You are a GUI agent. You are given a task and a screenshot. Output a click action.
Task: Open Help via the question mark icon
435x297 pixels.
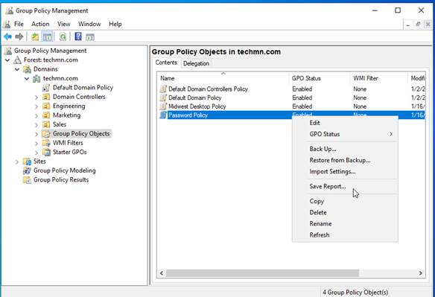tap(78, 36)
